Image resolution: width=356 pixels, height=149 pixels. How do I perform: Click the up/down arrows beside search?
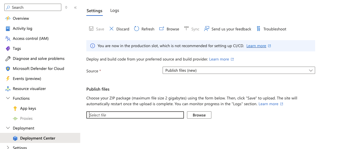(66, 7)
